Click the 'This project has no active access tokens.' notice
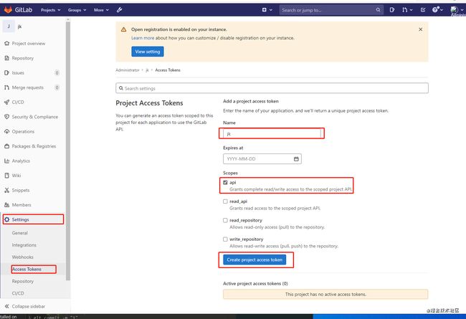 pyautogui.click(x=325, y=295)
